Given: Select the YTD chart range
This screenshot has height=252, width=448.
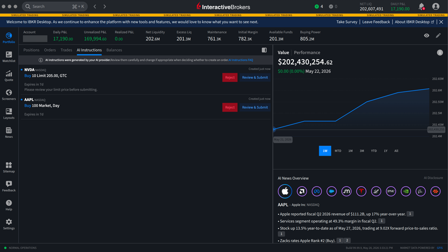Looking at the screenshot, I should [x=374, y=151].
